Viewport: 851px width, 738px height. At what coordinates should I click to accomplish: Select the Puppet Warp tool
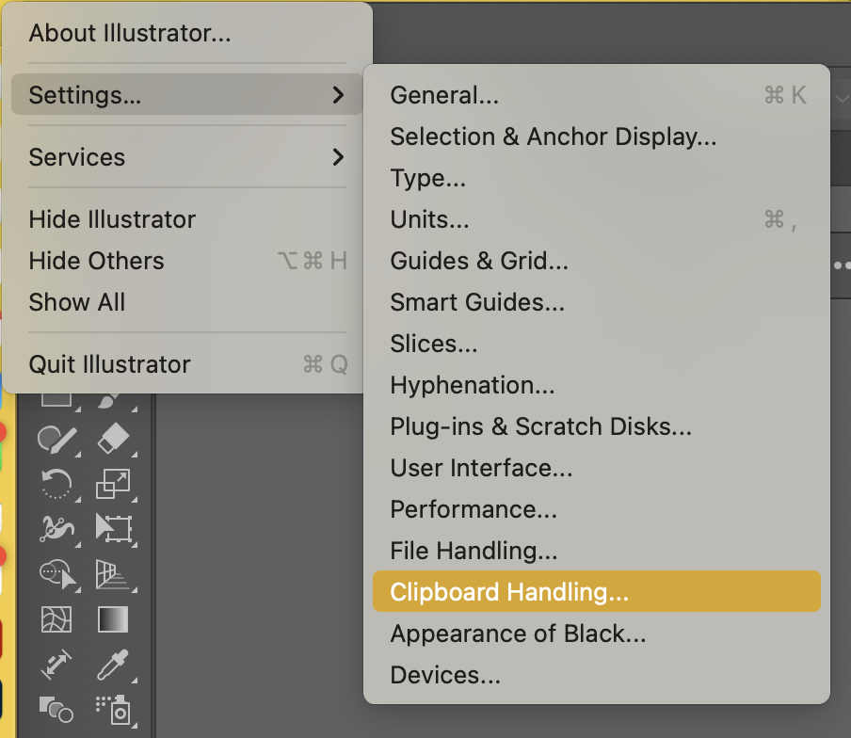coord(56,528)
